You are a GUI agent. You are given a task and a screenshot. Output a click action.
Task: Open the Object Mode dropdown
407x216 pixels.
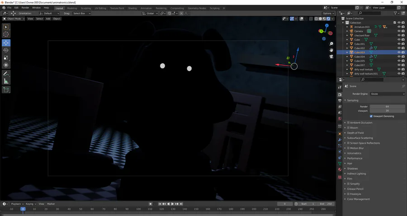[x=14, y=19]
